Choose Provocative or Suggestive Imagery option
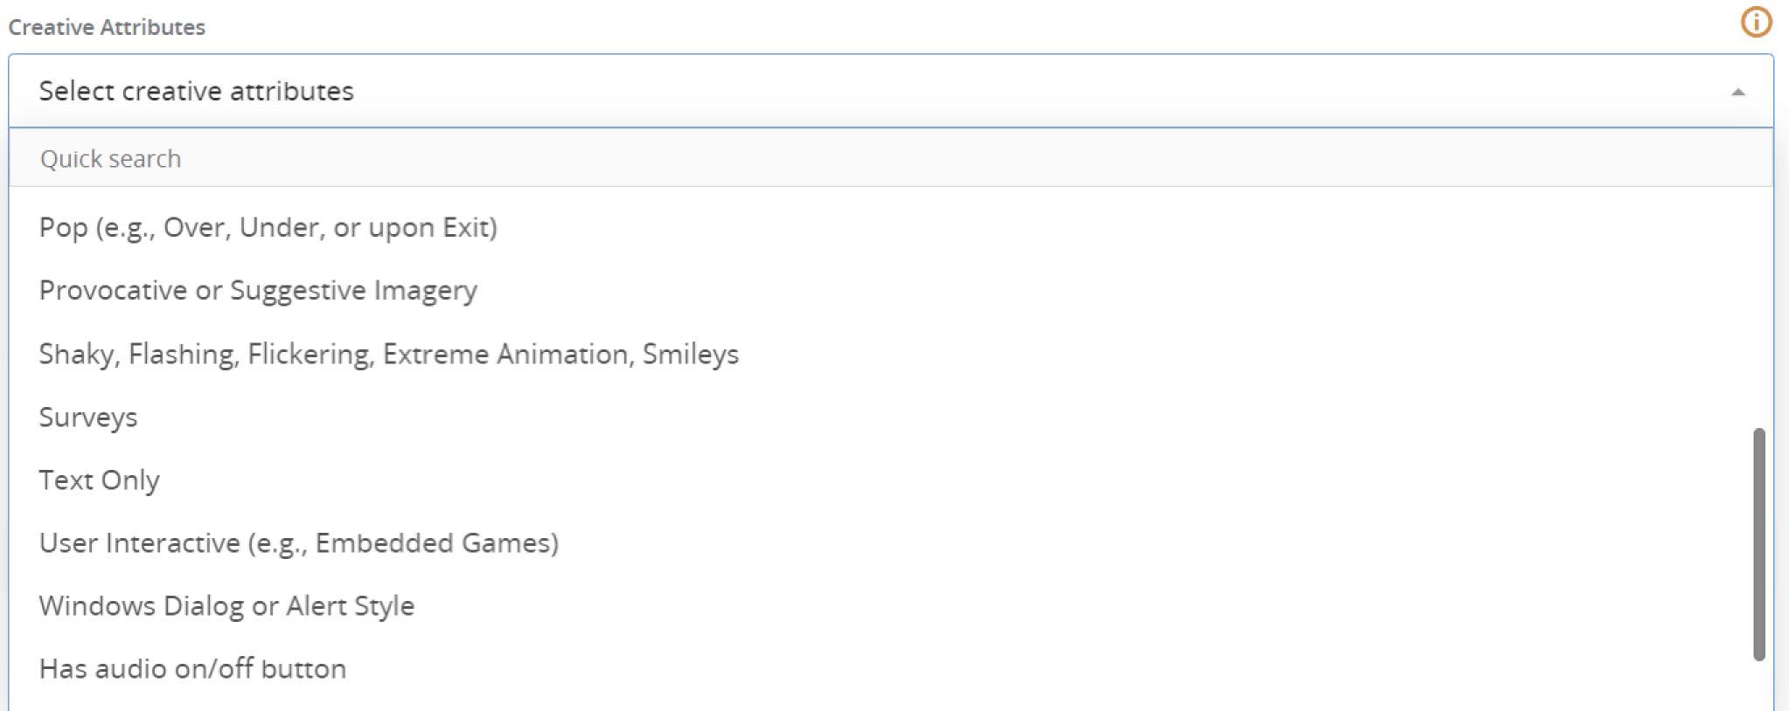This screenshot has height=711, width=1789. [258, 290]
